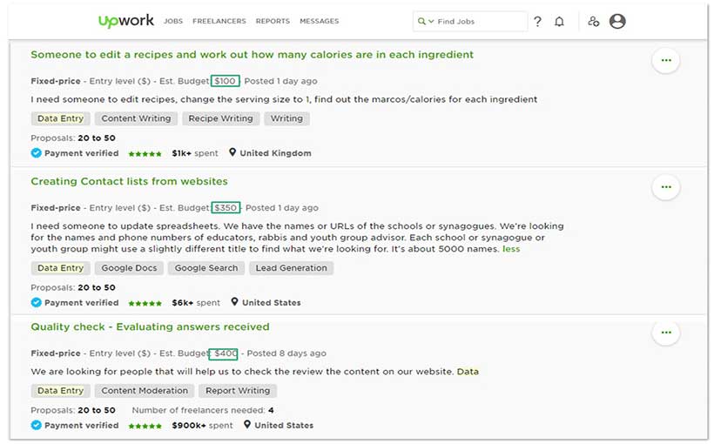Click the $100 budget value
The width and height of the screenshot is (714, 444).
coord(225,81)
